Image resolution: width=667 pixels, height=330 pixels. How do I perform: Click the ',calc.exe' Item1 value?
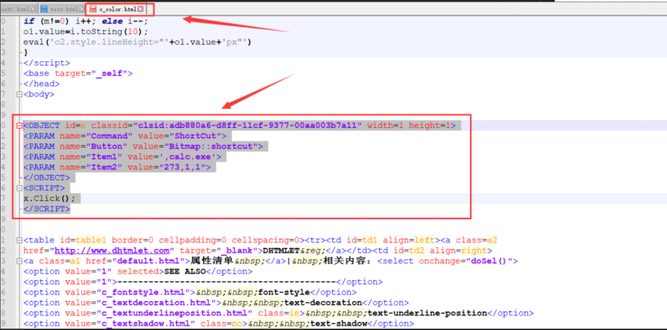coord(188,157)
